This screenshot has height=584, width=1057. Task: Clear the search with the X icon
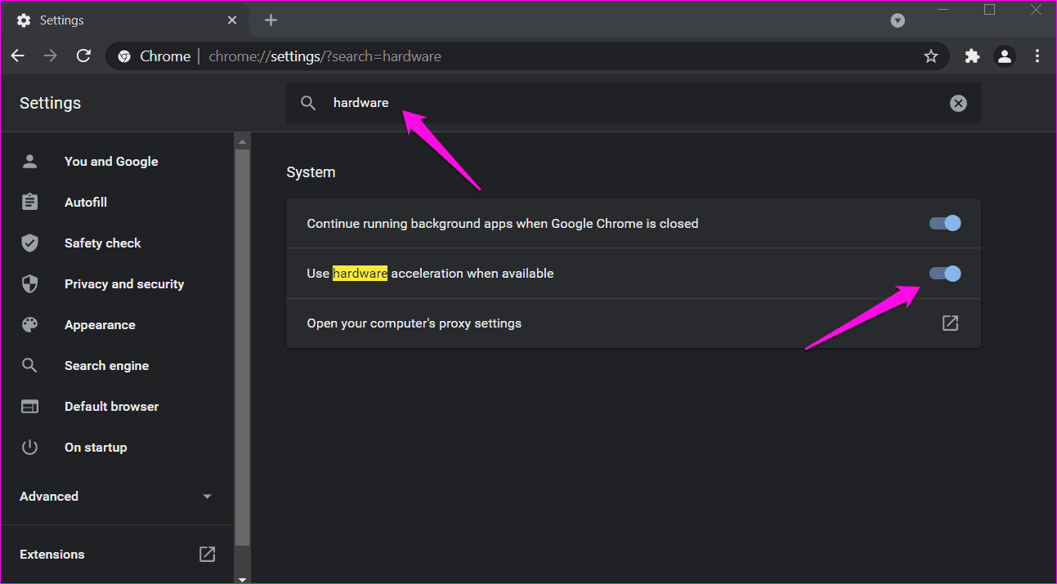pyautogui.click(x=958, y=103)
